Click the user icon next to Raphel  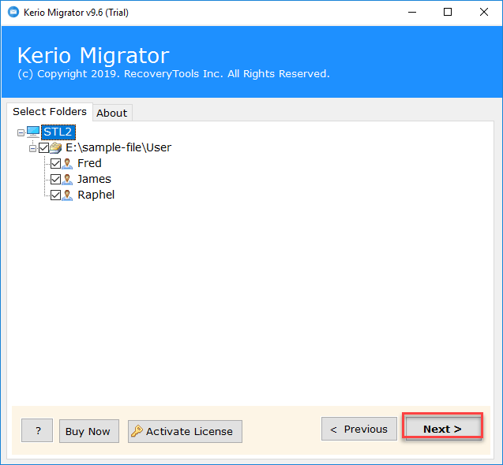(67, 195)
